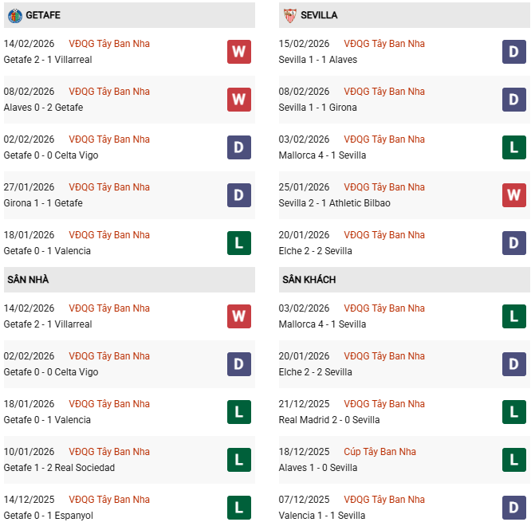Click the Sevilla club crest icon
531x526 pixels.
pyautogui.click(x=289, y=15)
